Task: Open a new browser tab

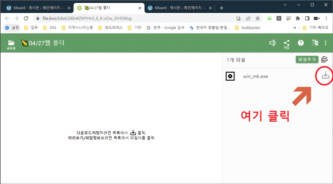Action: 221,8
